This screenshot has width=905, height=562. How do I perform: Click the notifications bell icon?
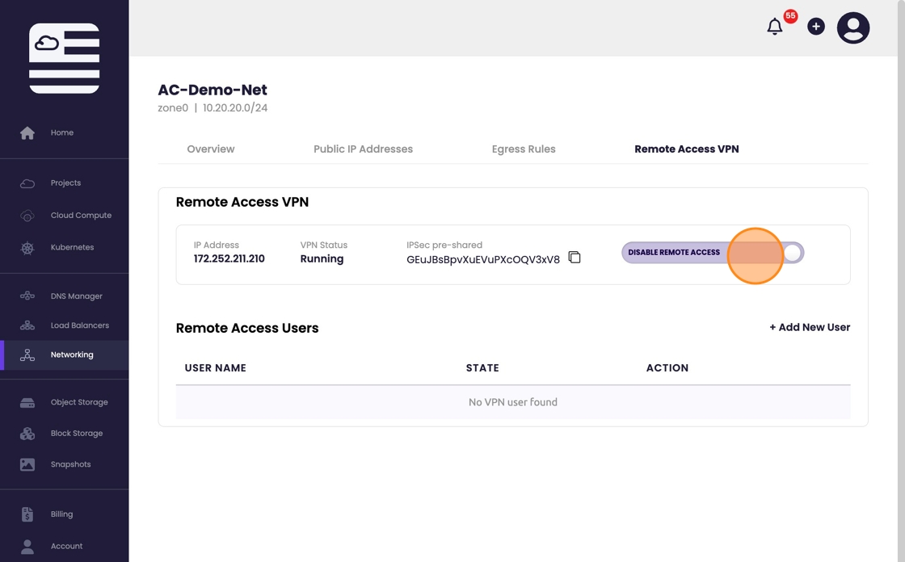(x=774, y=27)
